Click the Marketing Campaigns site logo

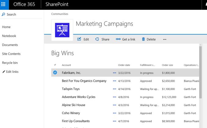(62, 30)
